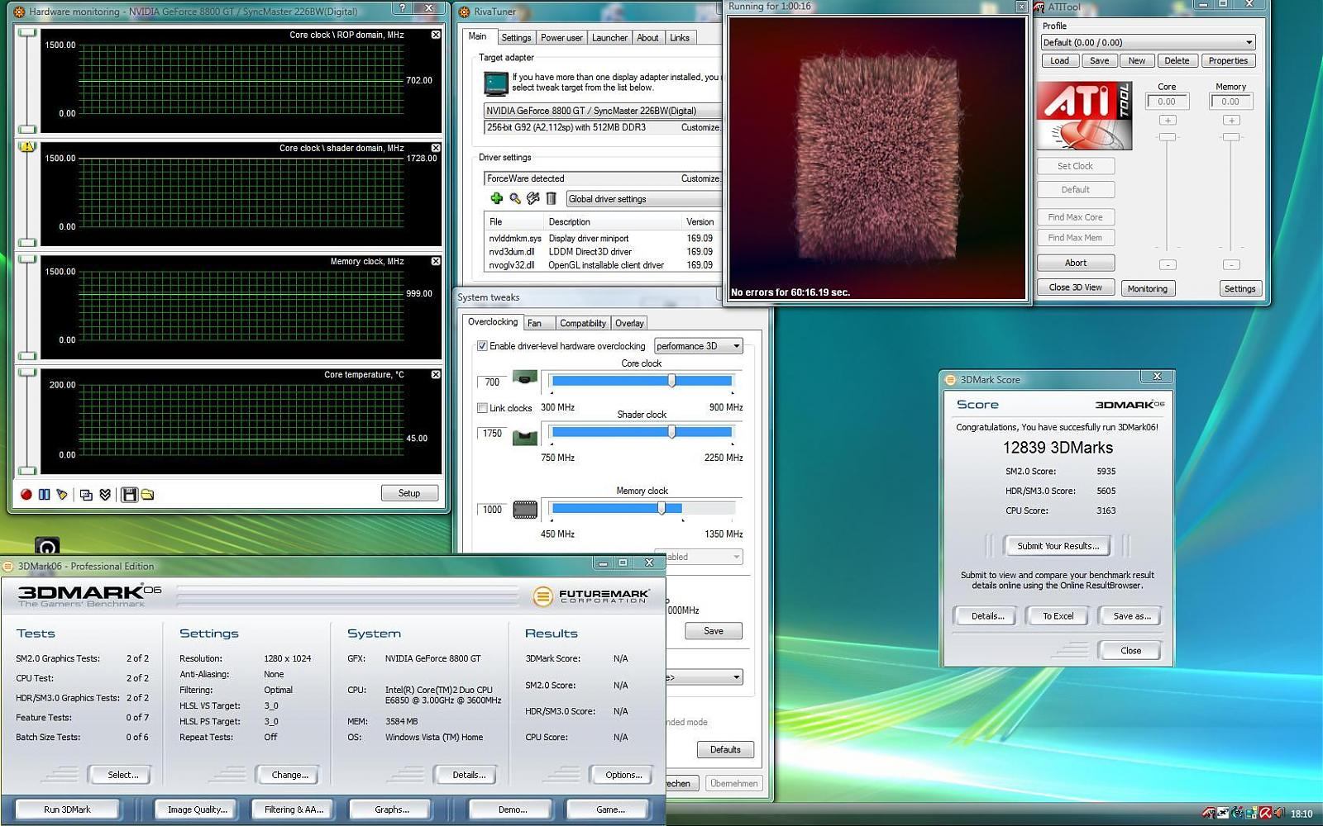Click nvlddmkm.sys row in driver list

[x=601, y=238]
